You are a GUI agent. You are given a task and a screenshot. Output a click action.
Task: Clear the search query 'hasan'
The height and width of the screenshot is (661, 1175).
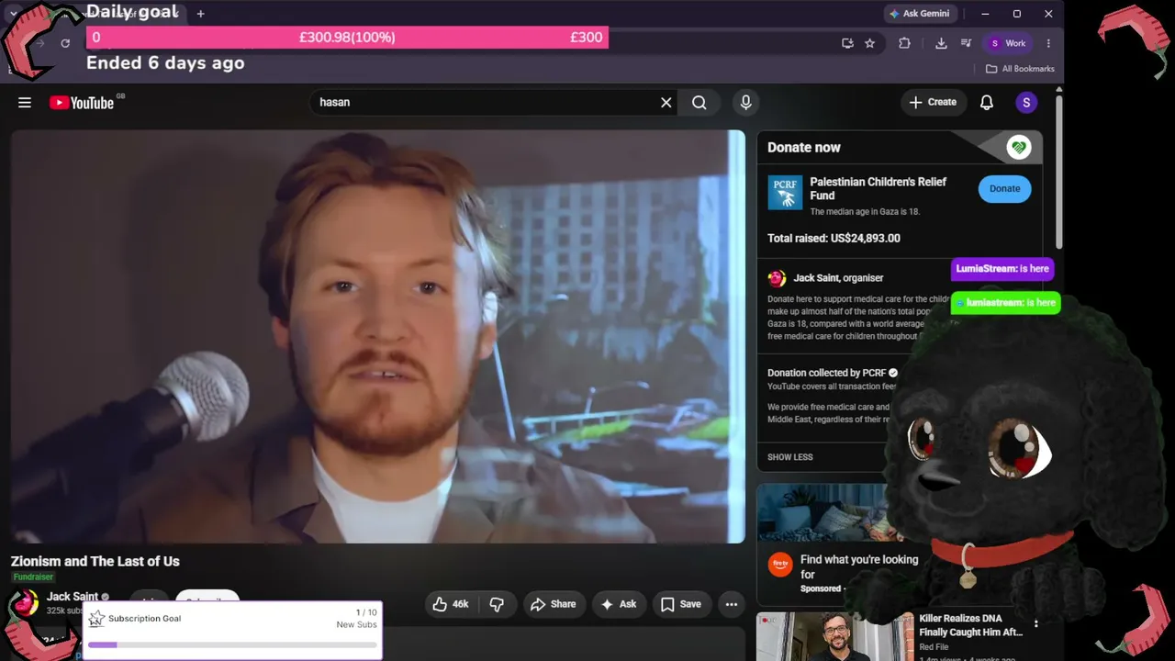tap(666, 103)
